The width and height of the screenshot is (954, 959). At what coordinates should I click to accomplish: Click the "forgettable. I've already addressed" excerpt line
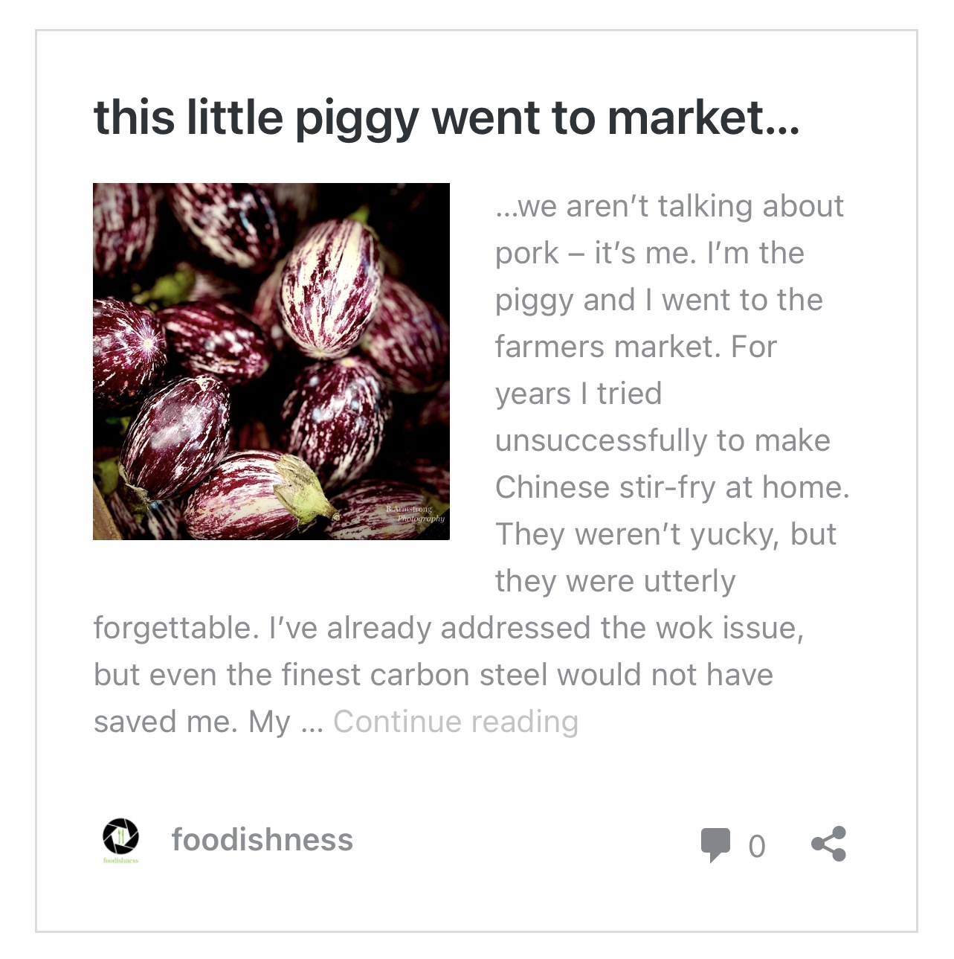coord(448,628)
